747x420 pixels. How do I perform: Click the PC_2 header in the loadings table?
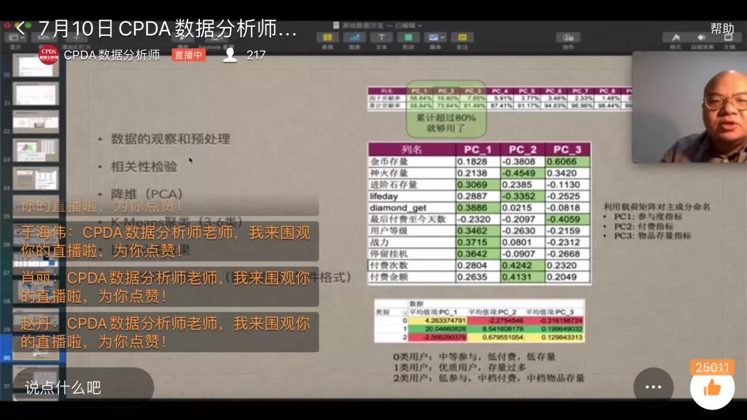[522, 149]
